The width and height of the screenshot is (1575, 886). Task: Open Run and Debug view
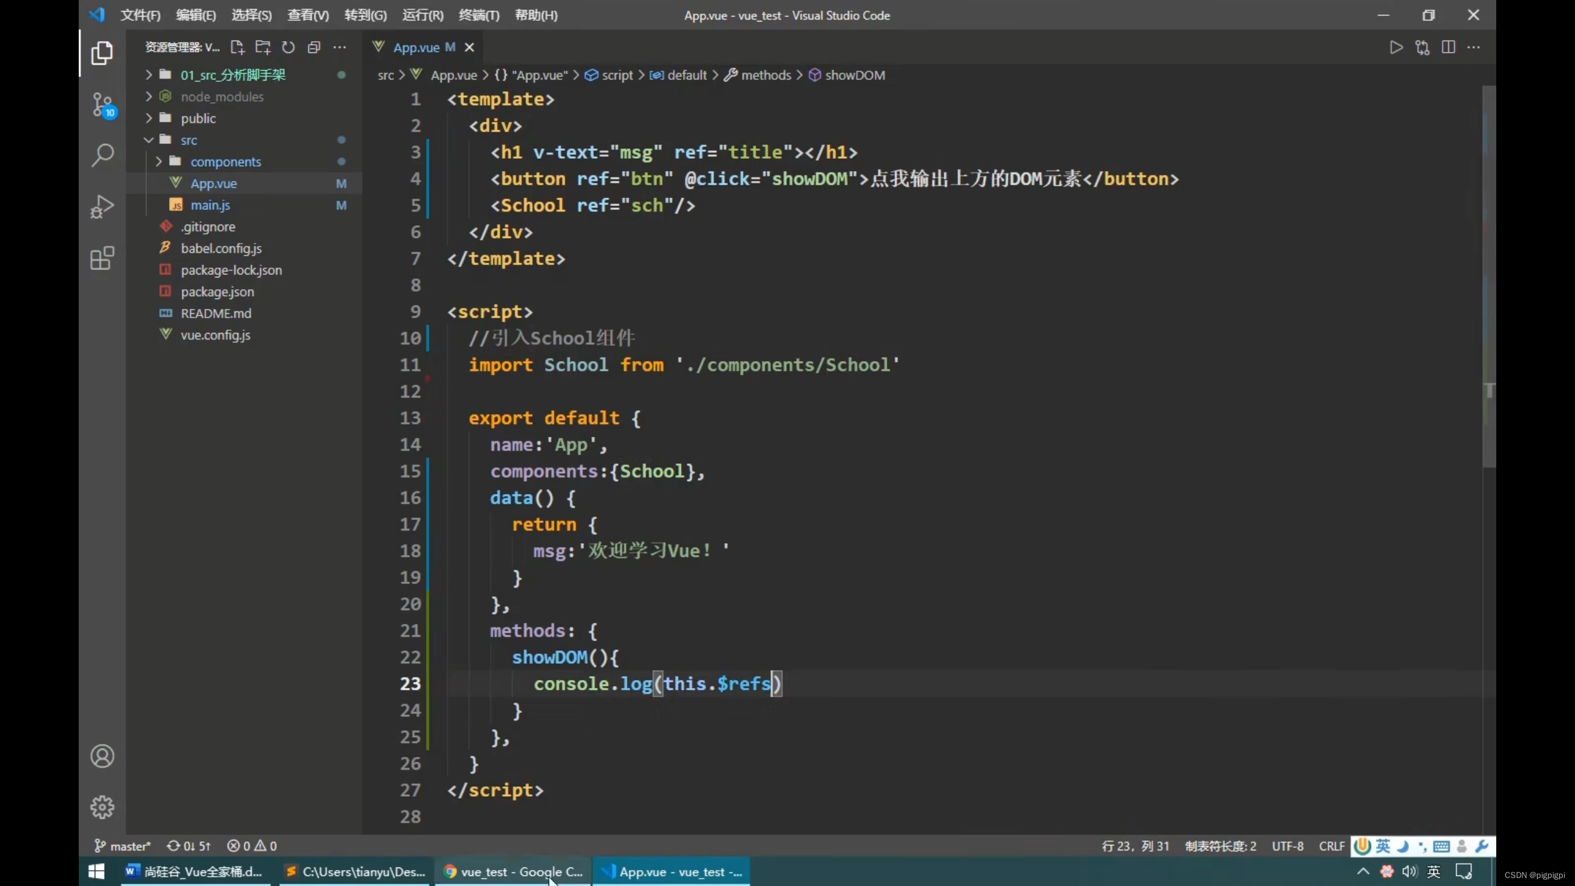click(x=102, y=207)
